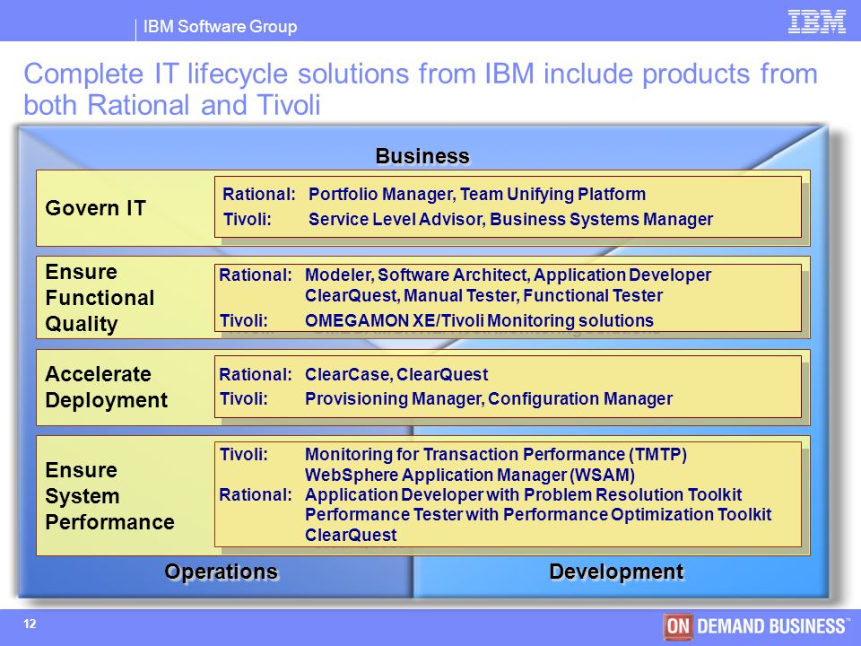Viewport: 861px width, 646px height.
Task: Click the 'Govern IT' label
Action: coord(96,208)
